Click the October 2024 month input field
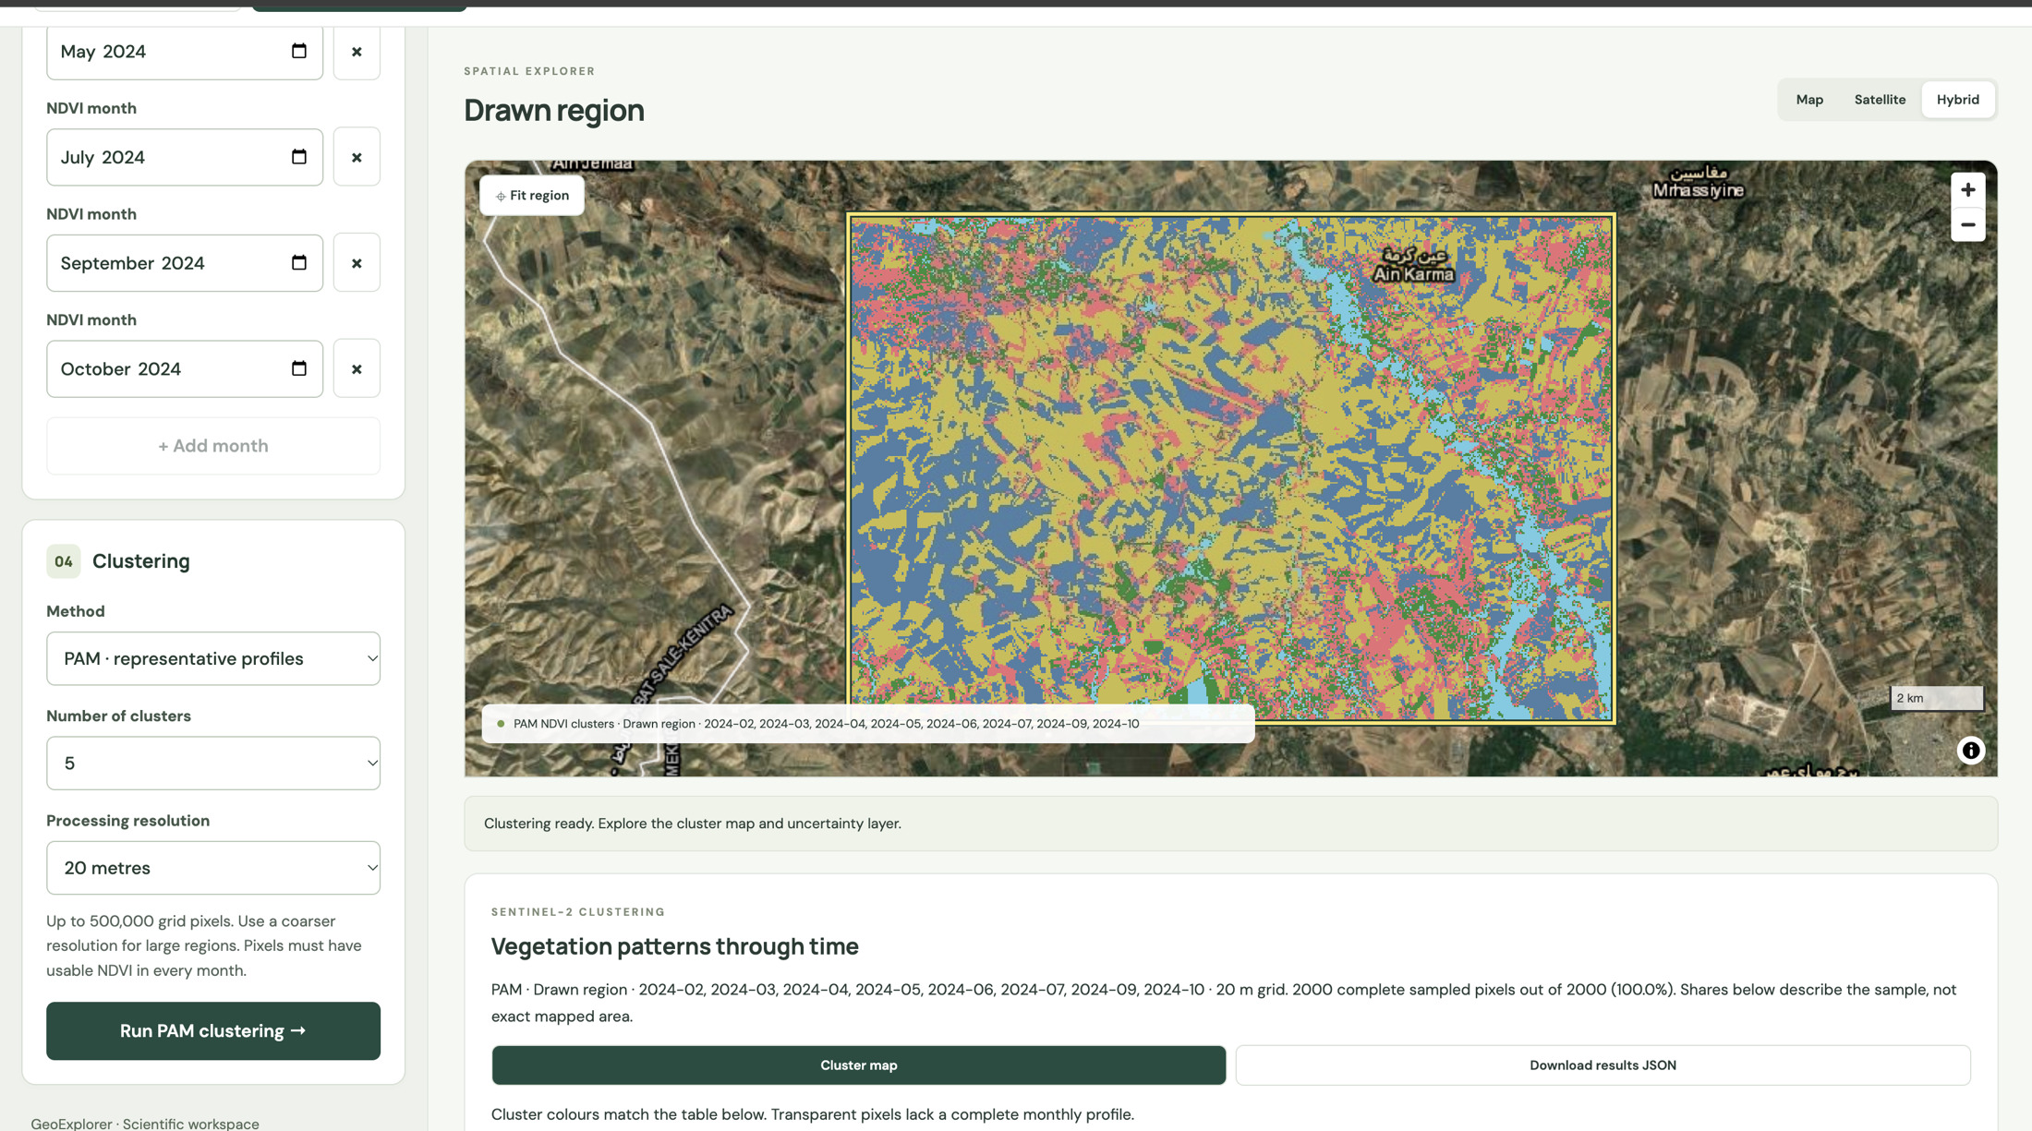This screenshot has height=1131, width=2032. pyautogui.click(x=185, y=368)
